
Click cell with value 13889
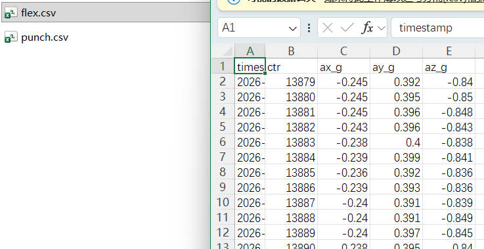291,233
